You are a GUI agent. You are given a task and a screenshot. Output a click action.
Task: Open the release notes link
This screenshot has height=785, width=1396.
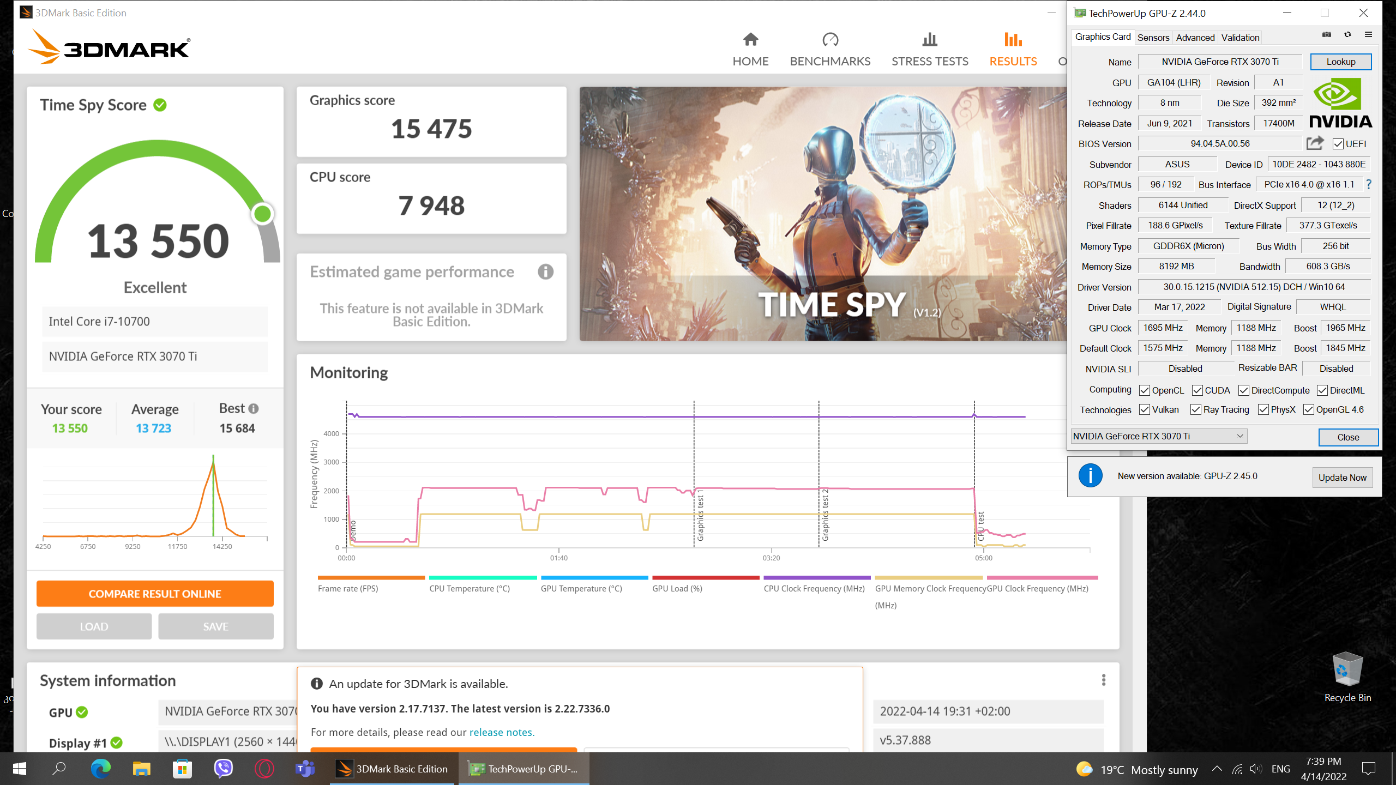coord(501,732)
